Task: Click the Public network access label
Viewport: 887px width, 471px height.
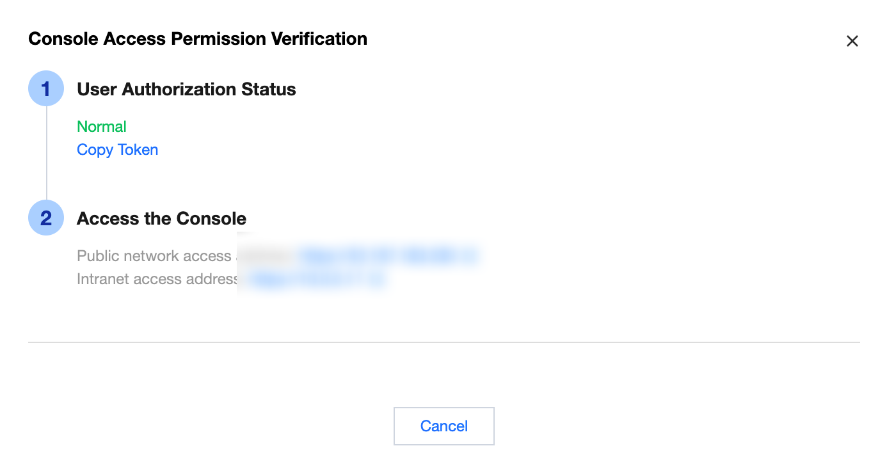Action: click(154, 257)
